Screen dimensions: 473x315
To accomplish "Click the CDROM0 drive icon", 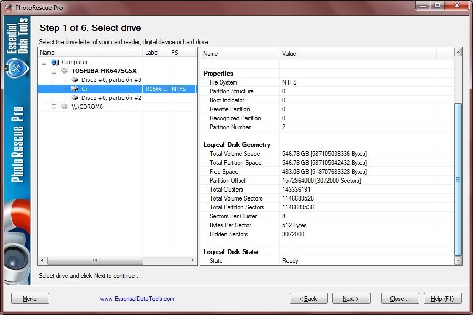I will [x=65, y=107].
